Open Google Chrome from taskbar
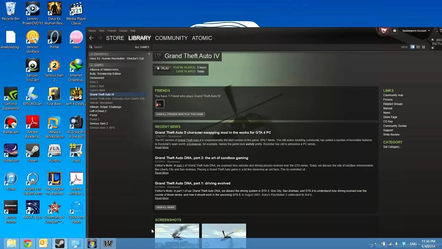This screenshot has width=442, height=249. coord(28,243)
